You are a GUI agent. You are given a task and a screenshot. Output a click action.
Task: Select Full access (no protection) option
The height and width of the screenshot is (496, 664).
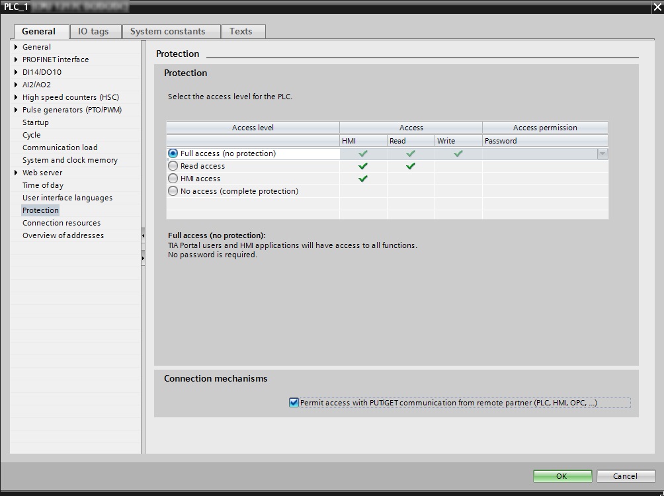coord(173,153)
